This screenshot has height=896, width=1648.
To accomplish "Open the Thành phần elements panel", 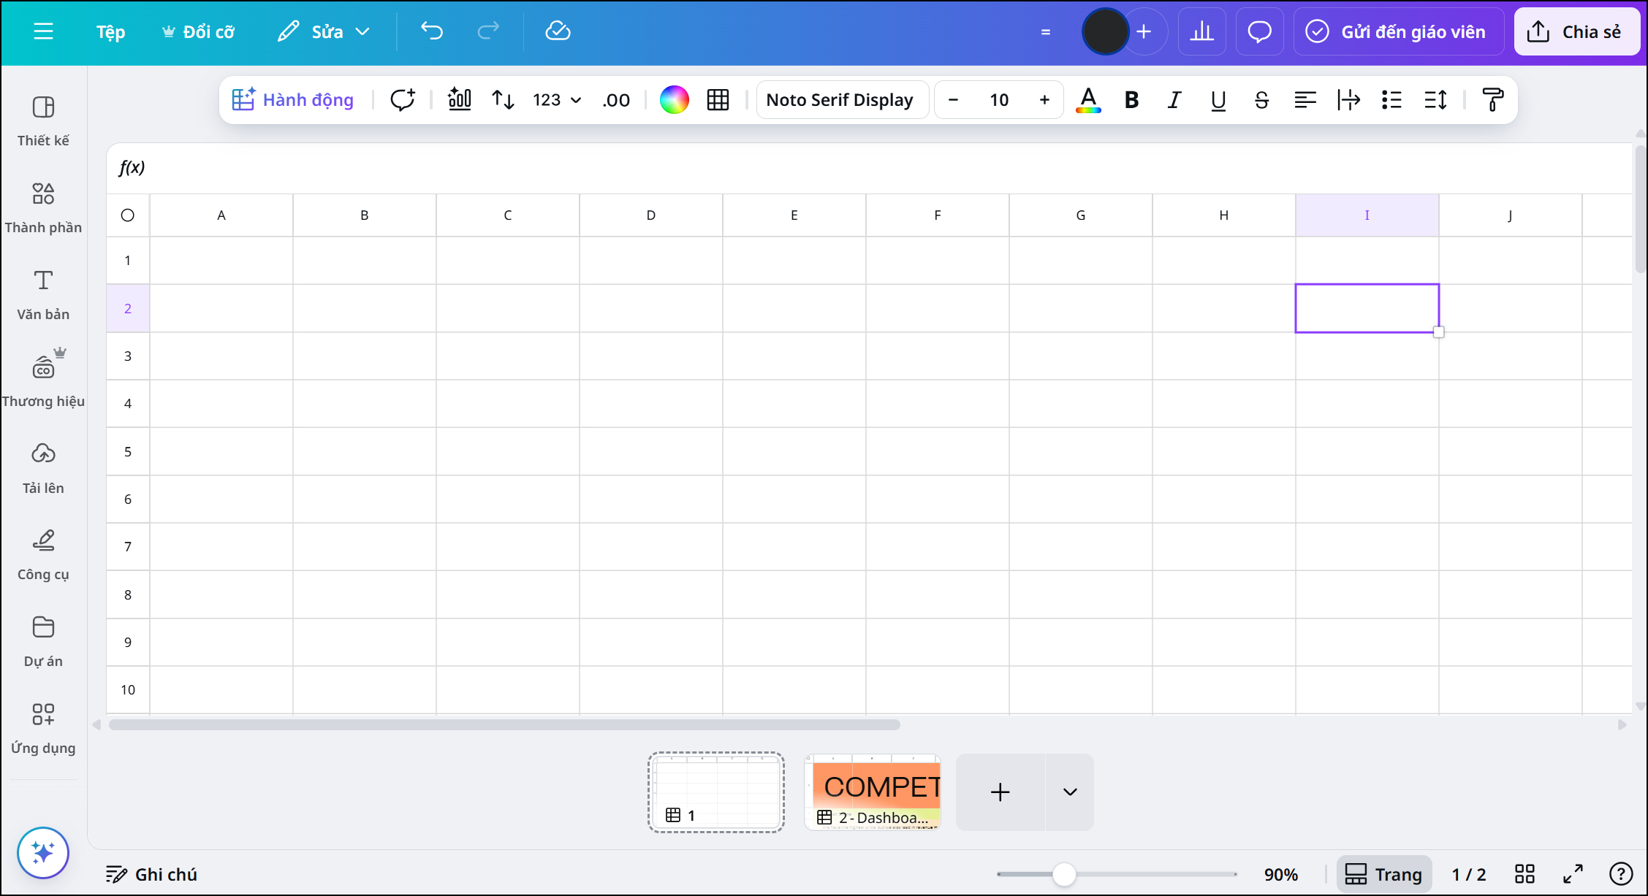I will (x=44, y=208).
